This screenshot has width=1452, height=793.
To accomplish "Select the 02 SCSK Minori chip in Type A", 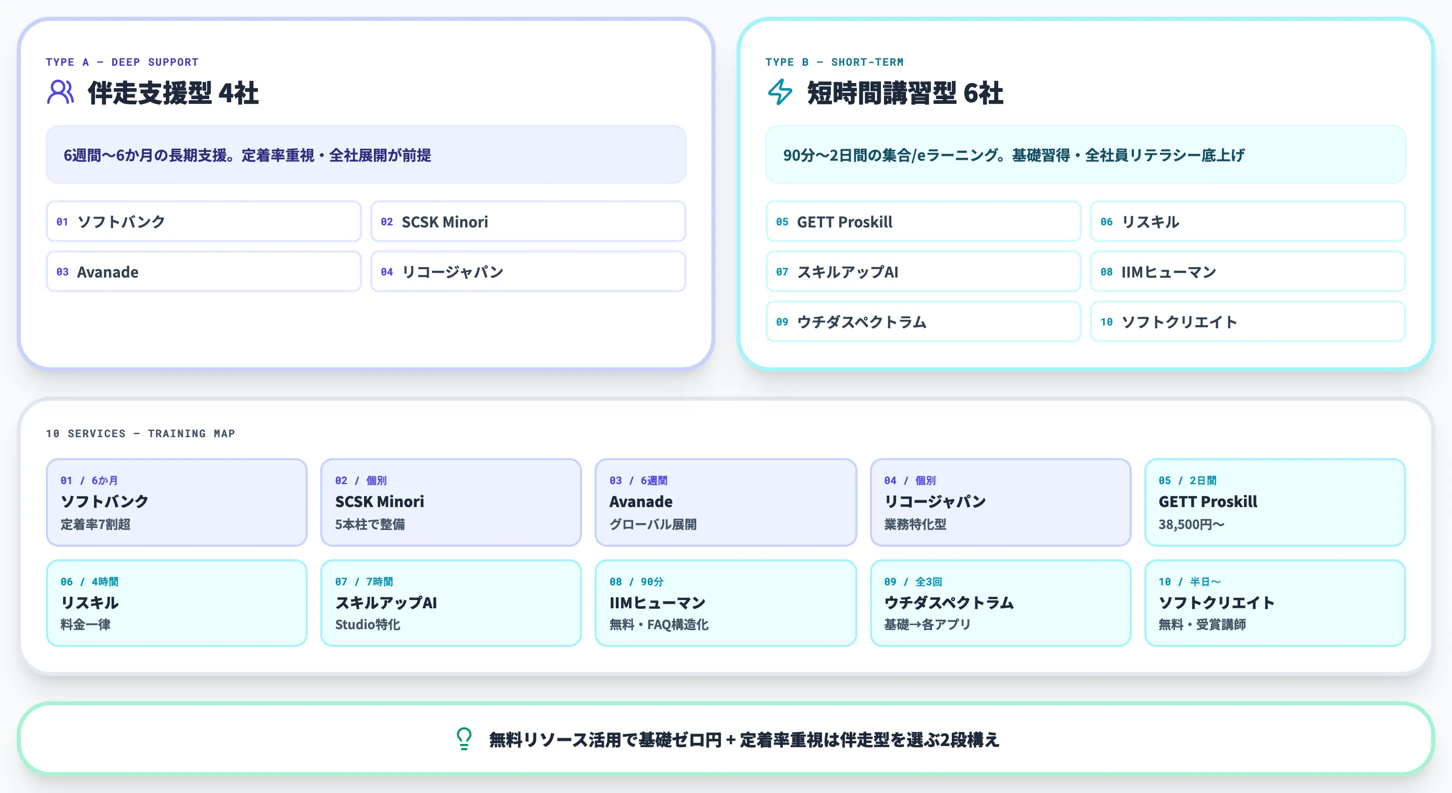I will click(x=528, y=222).
